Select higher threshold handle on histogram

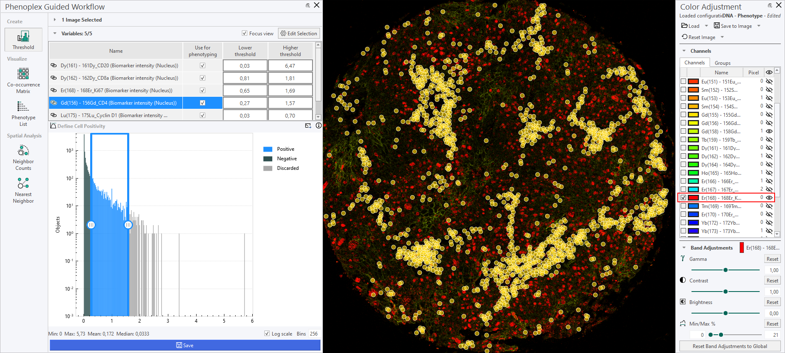pos(128,225)
